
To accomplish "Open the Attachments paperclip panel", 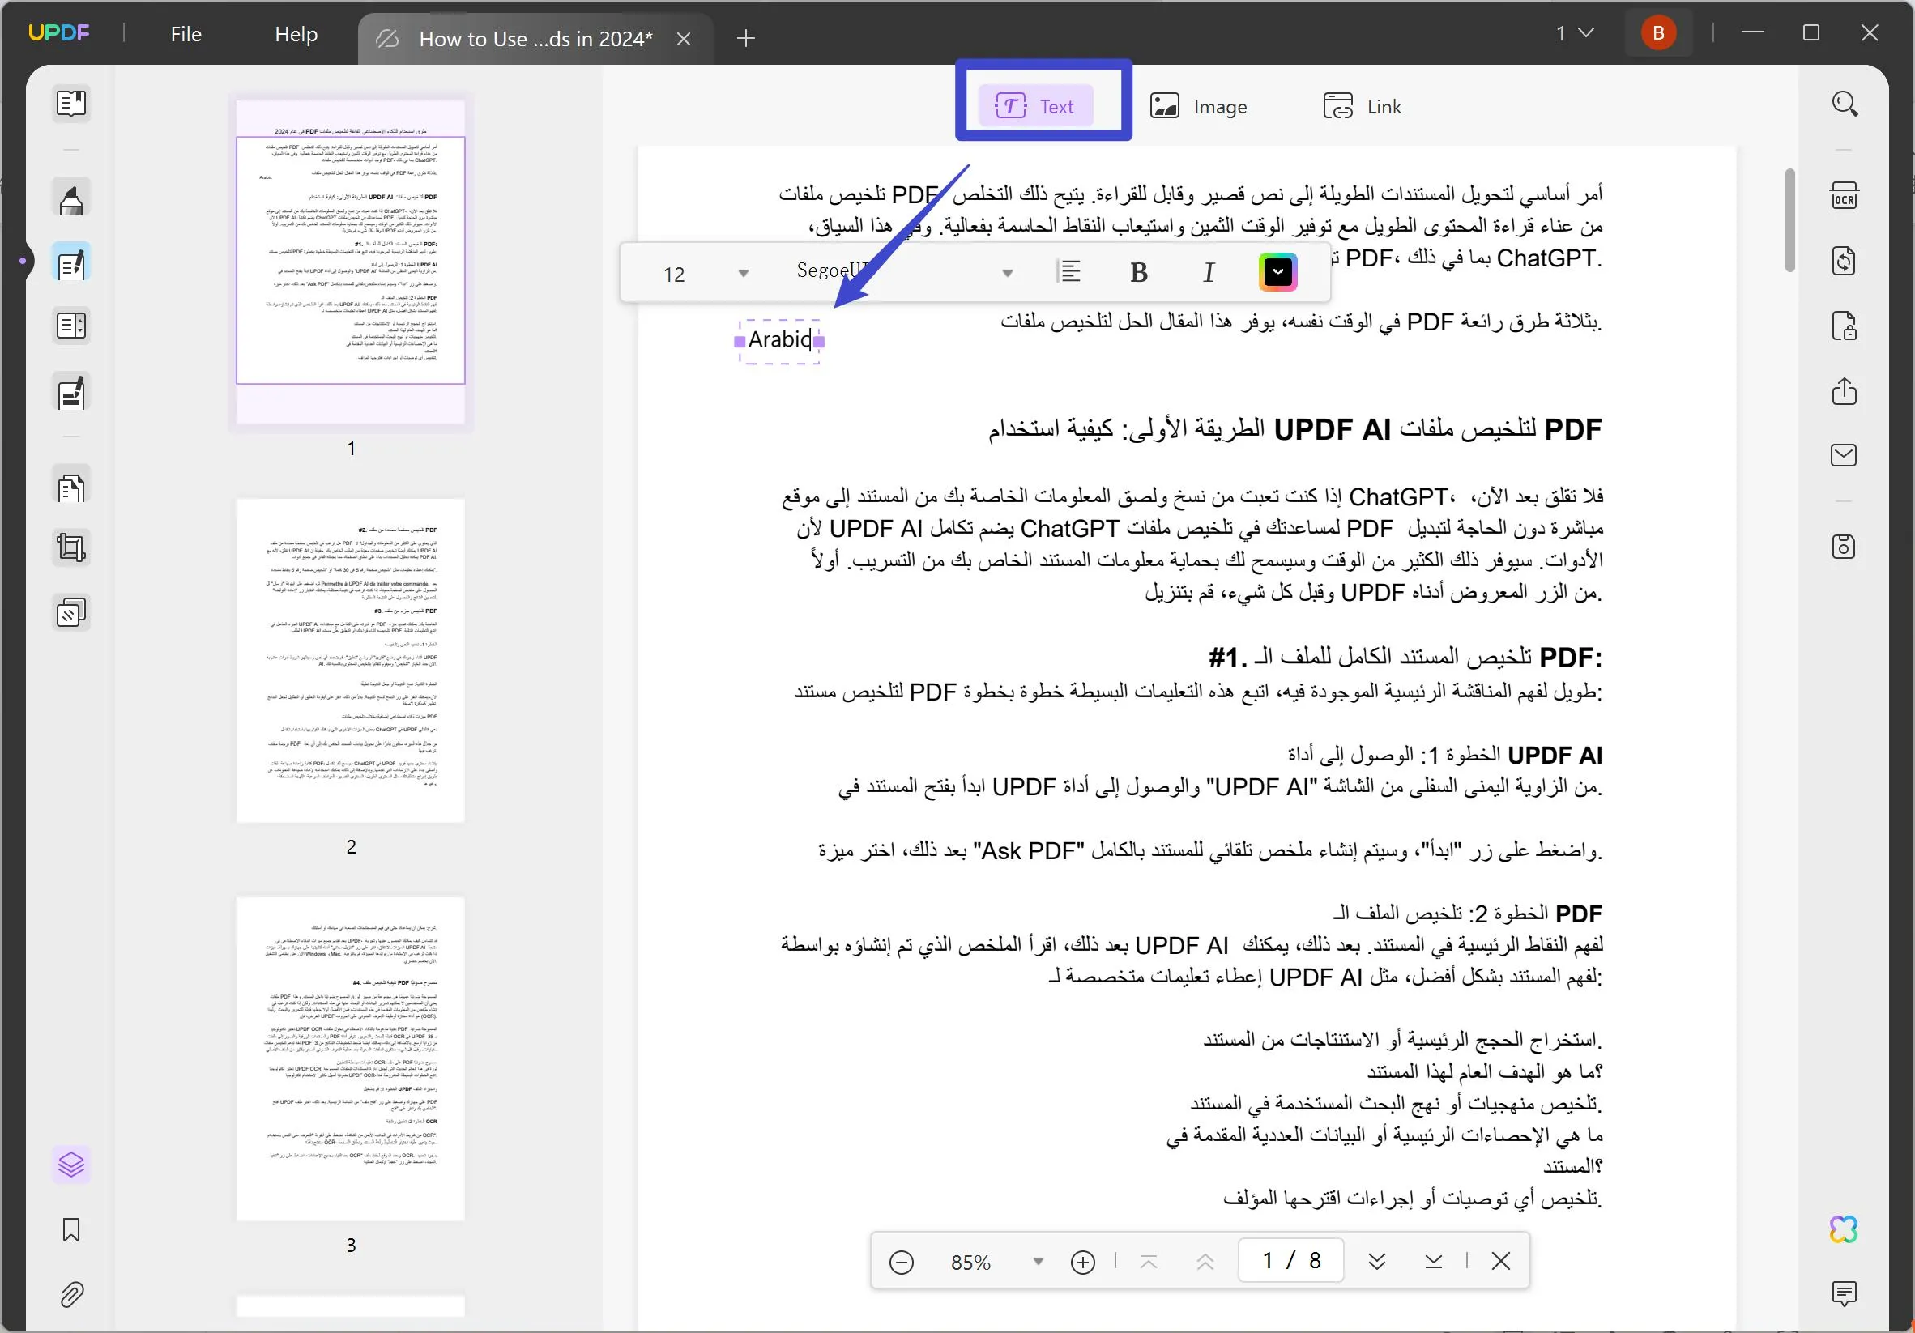I will 71,1295.
